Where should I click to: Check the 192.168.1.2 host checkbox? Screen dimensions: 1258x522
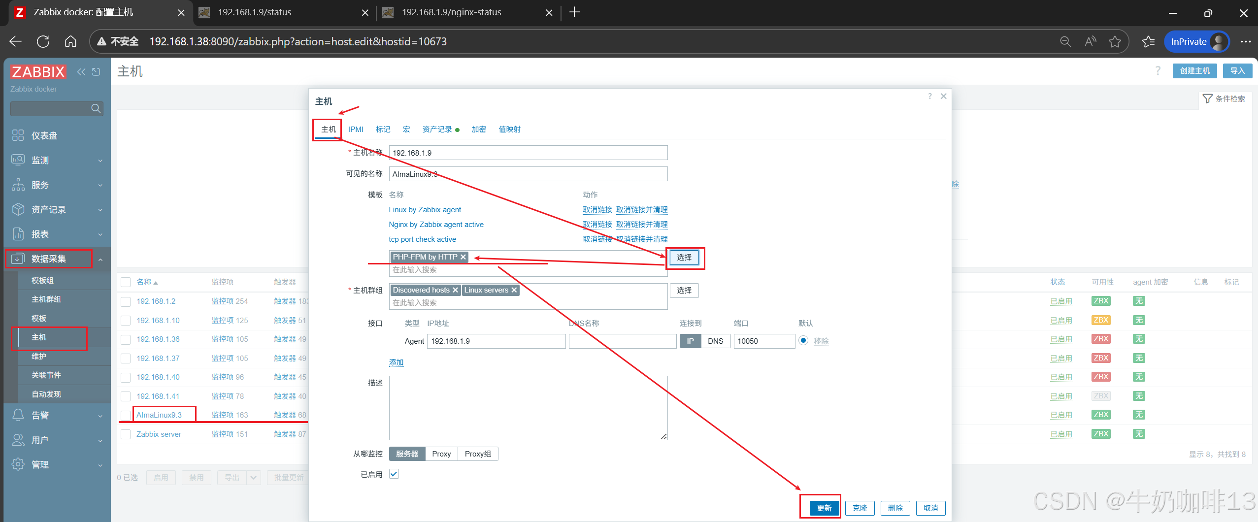tap(126, 301)
